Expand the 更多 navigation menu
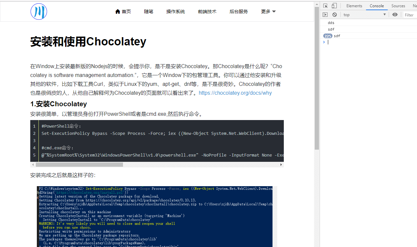Screen dimensions: 417x247 tap(268, 12)
